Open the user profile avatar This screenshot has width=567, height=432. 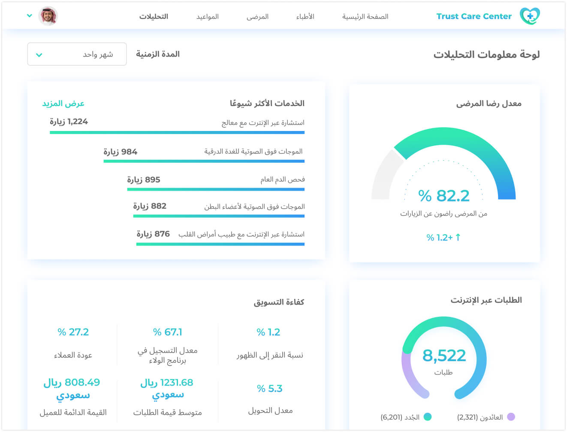48,16
